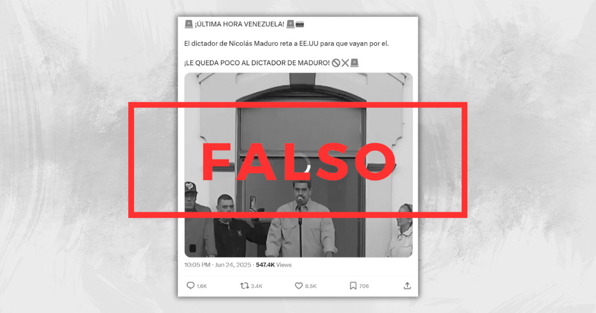Open the 10:05 PM timestamp link
596x313 pixels.
pos(197,265)
